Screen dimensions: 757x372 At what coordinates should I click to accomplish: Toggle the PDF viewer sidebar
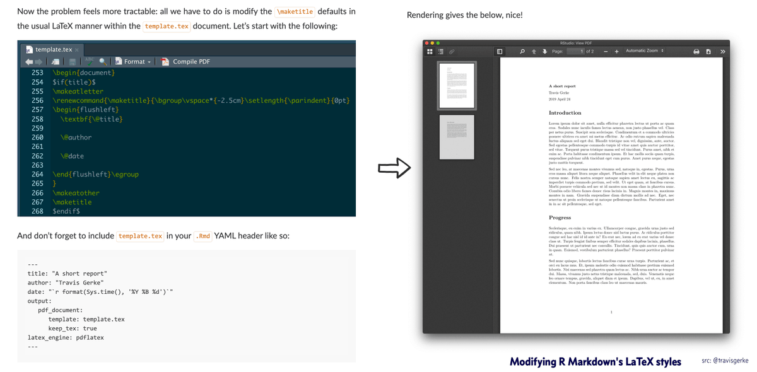(x=499, y=52)
